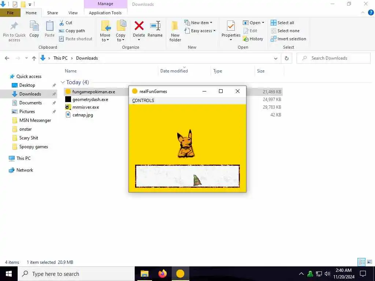Click the Search Downloads field

(x=333, y=58)
